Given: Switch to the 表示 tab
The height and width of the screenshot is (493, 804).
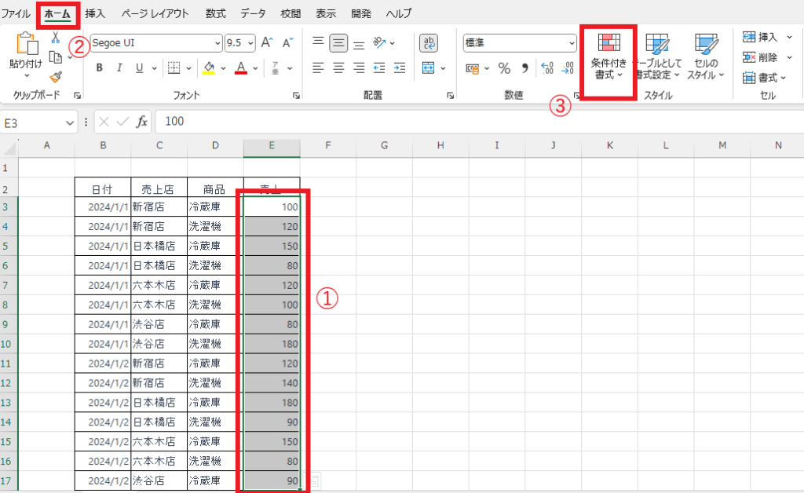Looking at the screenshot, I should pyautogui.click(x=326, y=14).
